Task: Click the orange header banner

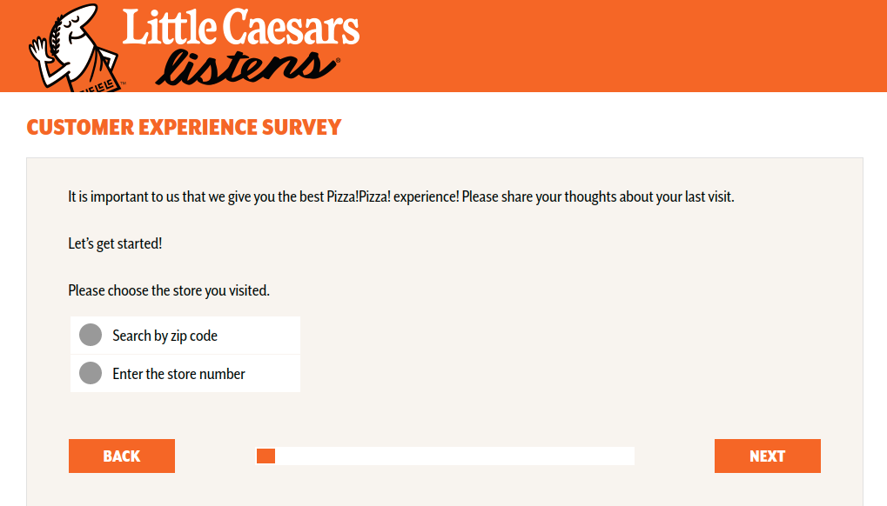Action: click(609, 43)
